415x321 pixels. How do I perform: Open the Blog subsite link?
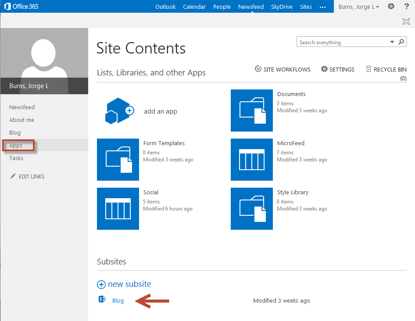pos(118,300)
